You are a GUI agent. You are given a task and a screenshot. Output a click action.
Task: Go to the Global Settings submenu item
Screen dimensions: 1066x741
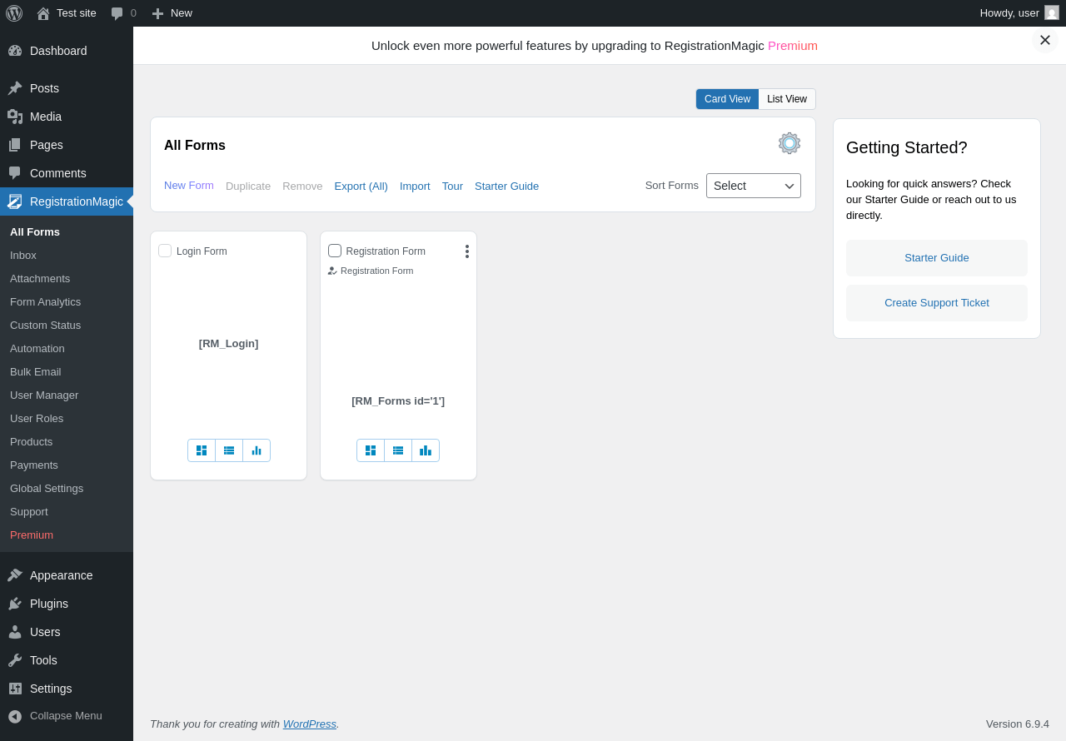[x=47, y=489]
